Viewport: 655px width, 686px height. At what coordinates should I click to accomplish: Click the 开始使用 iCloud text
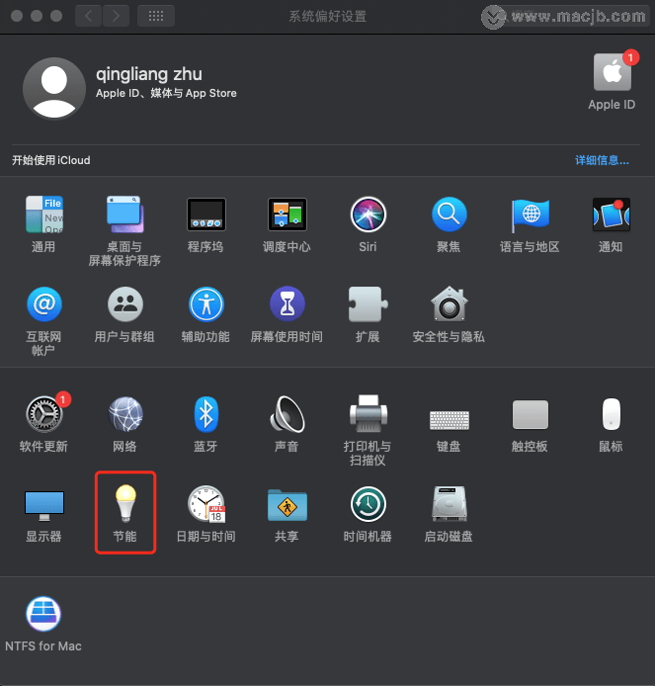[51, 160]
